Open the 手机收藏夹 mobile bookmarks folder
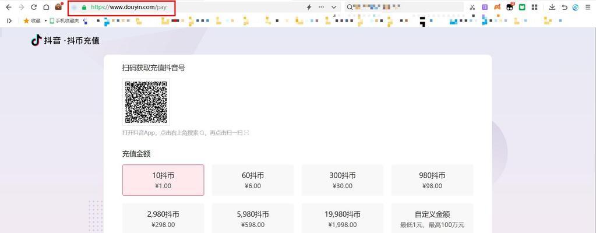Image resolution: width=596 pixels, height=233 pixels. 64,20
